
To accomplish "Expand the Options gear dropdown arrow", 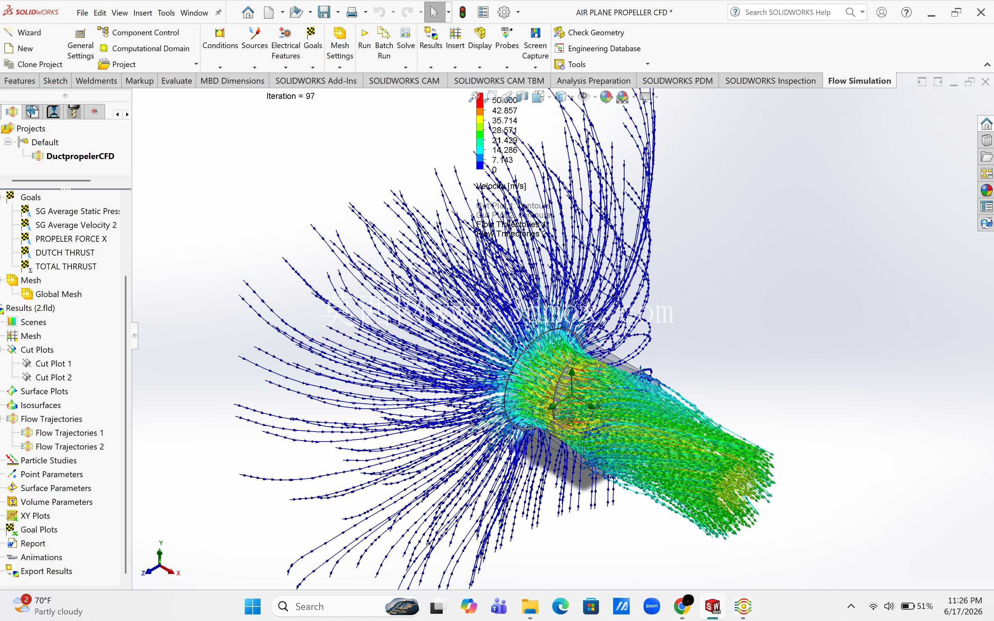I will 518,12.
